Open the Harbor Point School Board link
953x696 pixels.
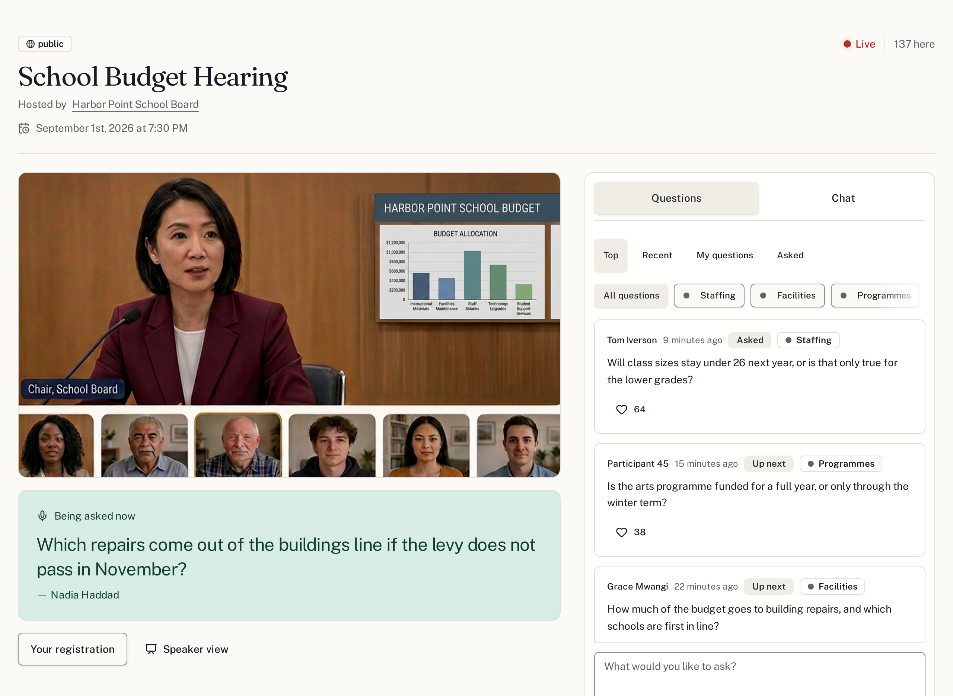[135, 104]
